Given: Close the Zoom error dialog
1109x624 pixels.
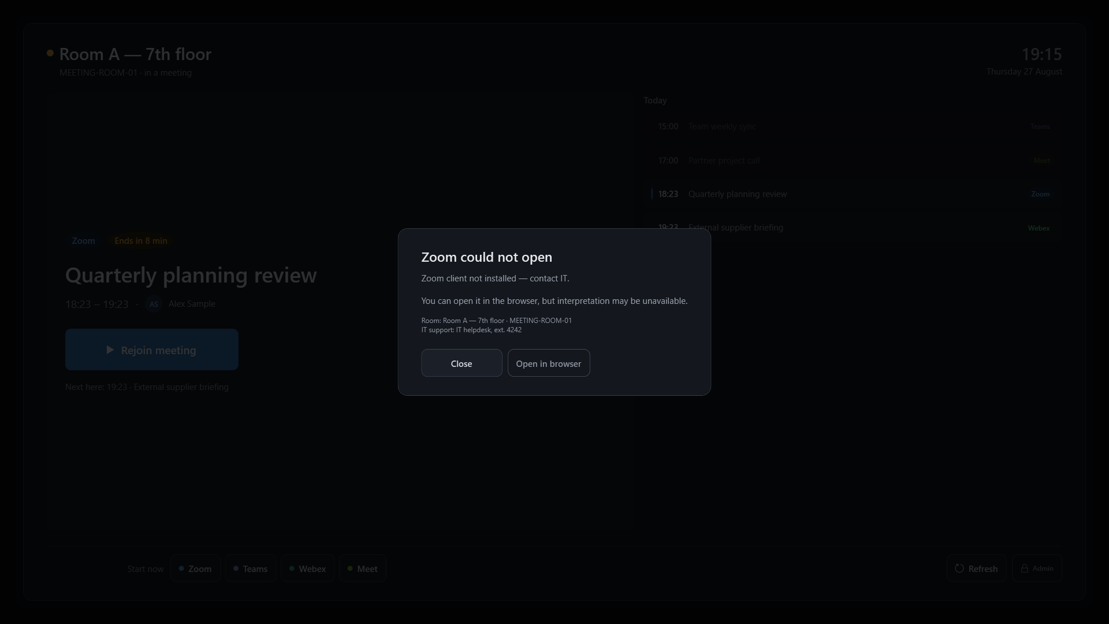Looking at the screenshot, I should point(462,363).
